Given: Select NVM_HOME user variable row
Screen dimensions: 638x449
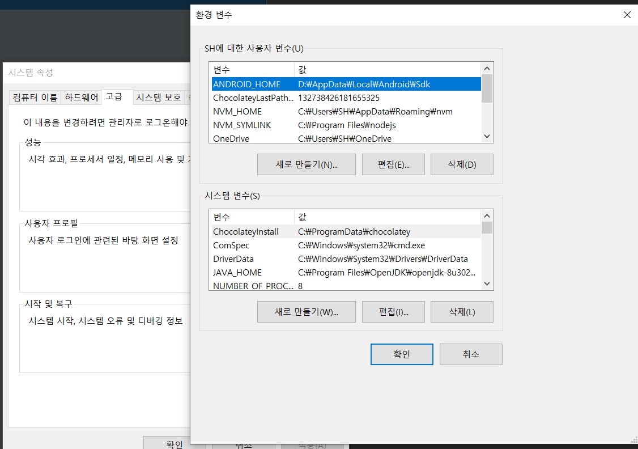Looking at the screenshot, I should click(x=346, y=112).
